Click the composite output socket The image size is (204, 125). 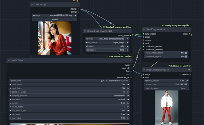[190, 74]
